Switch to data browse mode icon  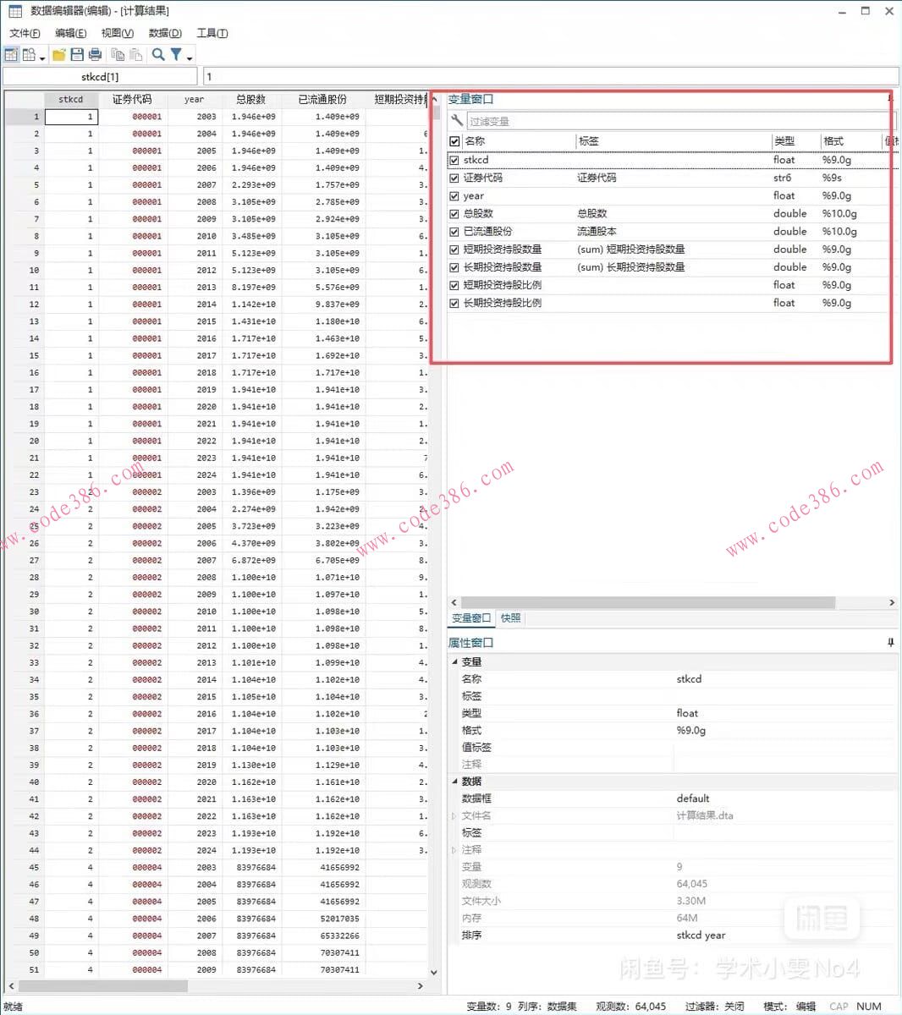point(29,55)
